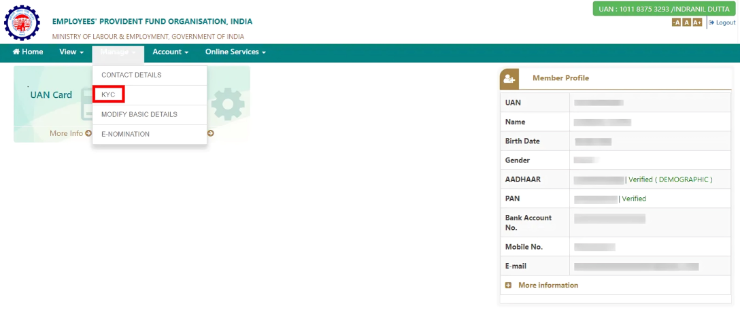The width and height of the screenshot is (740, 310).
Task: Click the Mobile No. row label
Action: (524, 247)
